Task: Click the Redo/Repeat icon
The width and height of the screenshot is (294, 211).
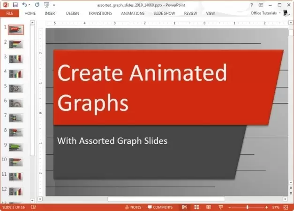Action: (x=37, y=5)
